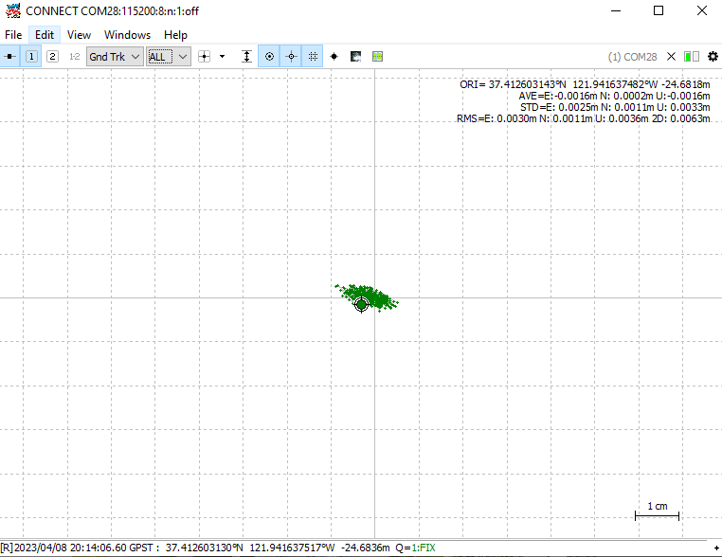Open the Gnd Trk plot type dropdown
This screenshot has height=557, width=722.
click(115, 57)
